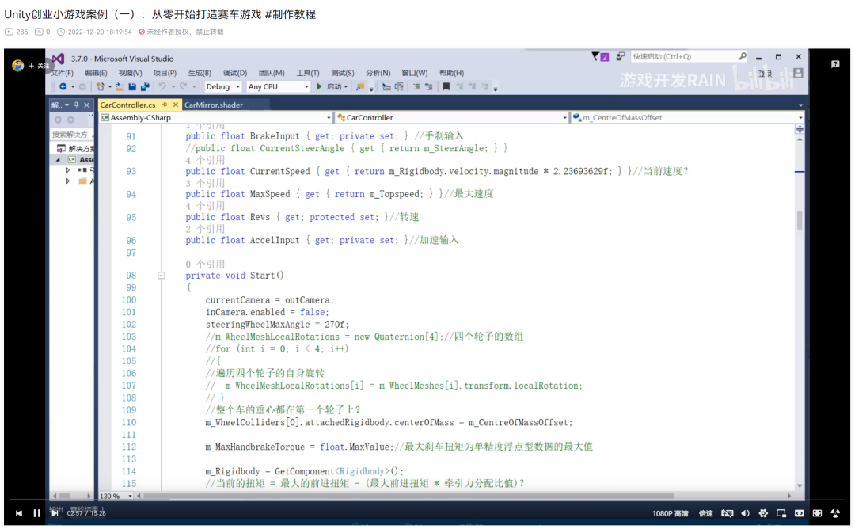The width and height of the screenshot is (855, 529).
Task: Open the video player settings gear
Action: point(763,513)
